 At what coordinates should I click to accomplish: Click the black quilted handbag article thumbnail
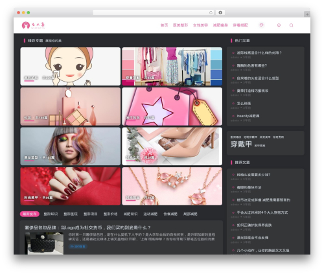pos(44,244)
